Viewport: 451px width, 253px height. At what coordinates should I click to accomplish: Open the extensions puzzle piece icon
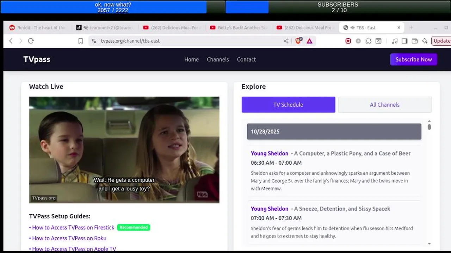pos(368,41)
